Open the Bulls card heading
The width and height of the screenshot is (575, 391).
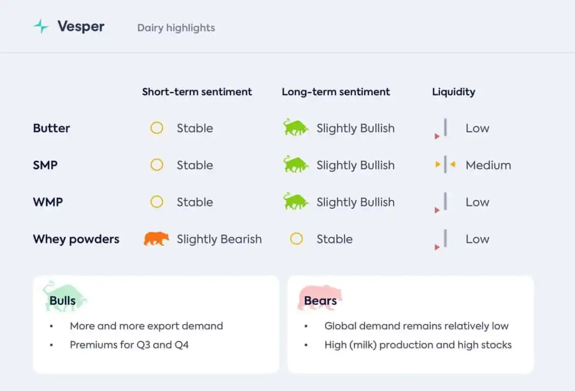tap(63, 301)
